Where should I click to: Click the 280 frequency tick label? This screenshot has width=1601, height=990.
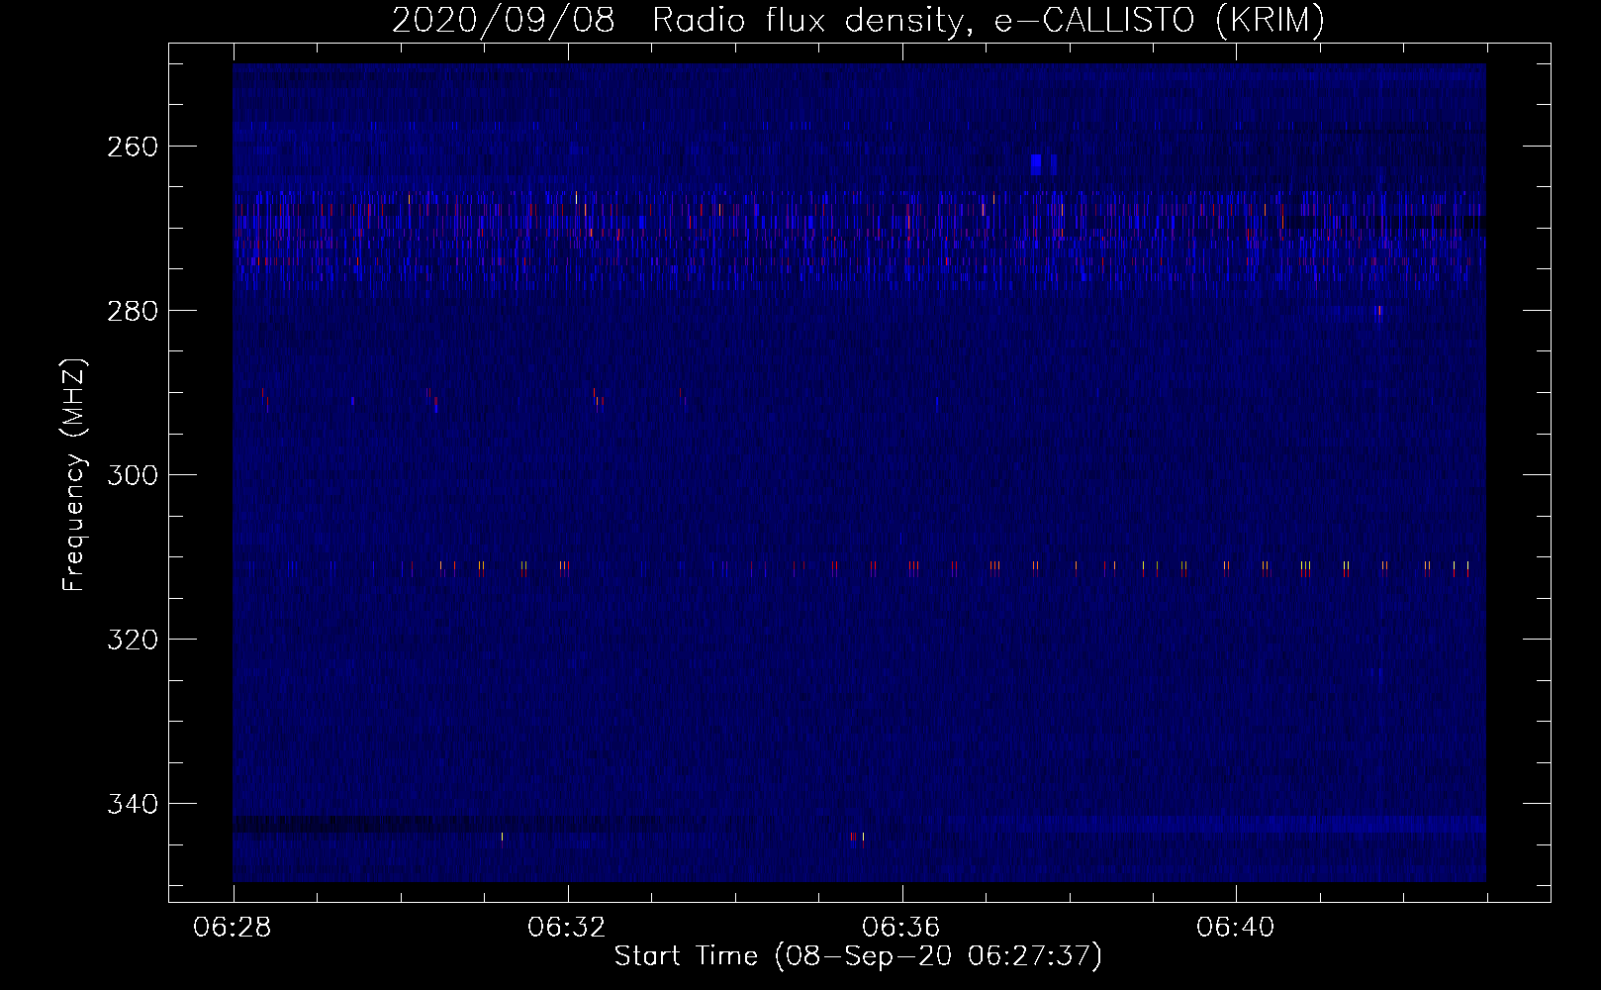click(132, 311)
